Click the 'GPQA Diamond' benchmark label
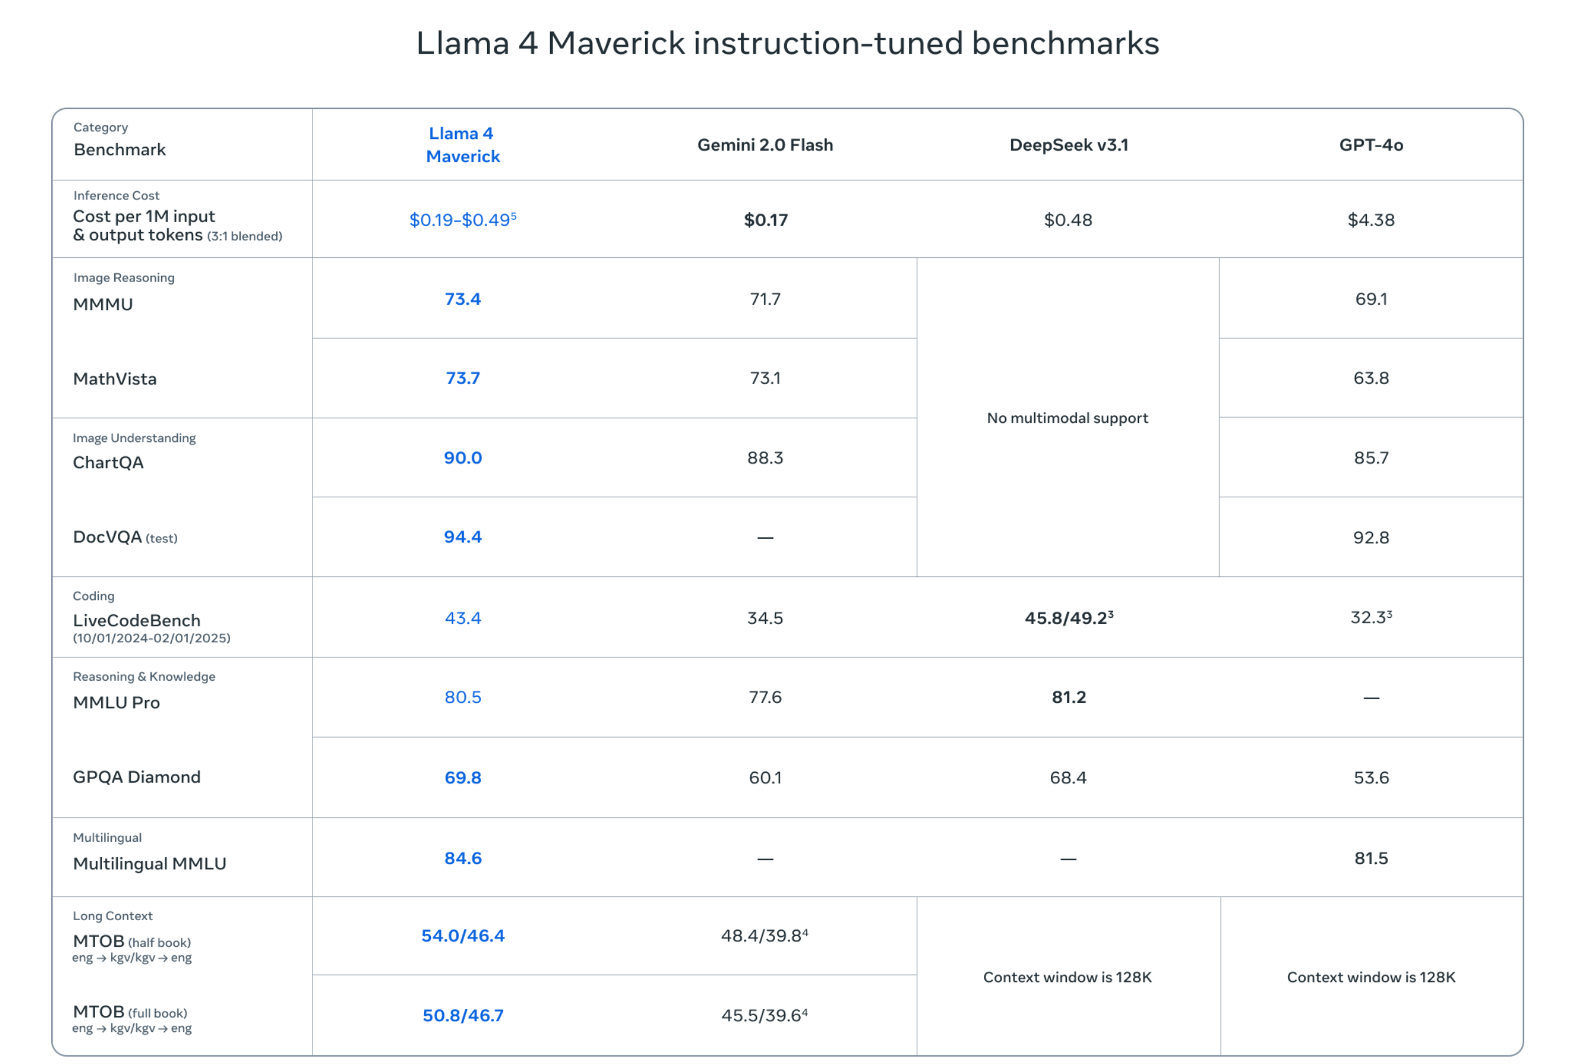The width and height of the screenshot is (1578, 1064). (136, 777)
